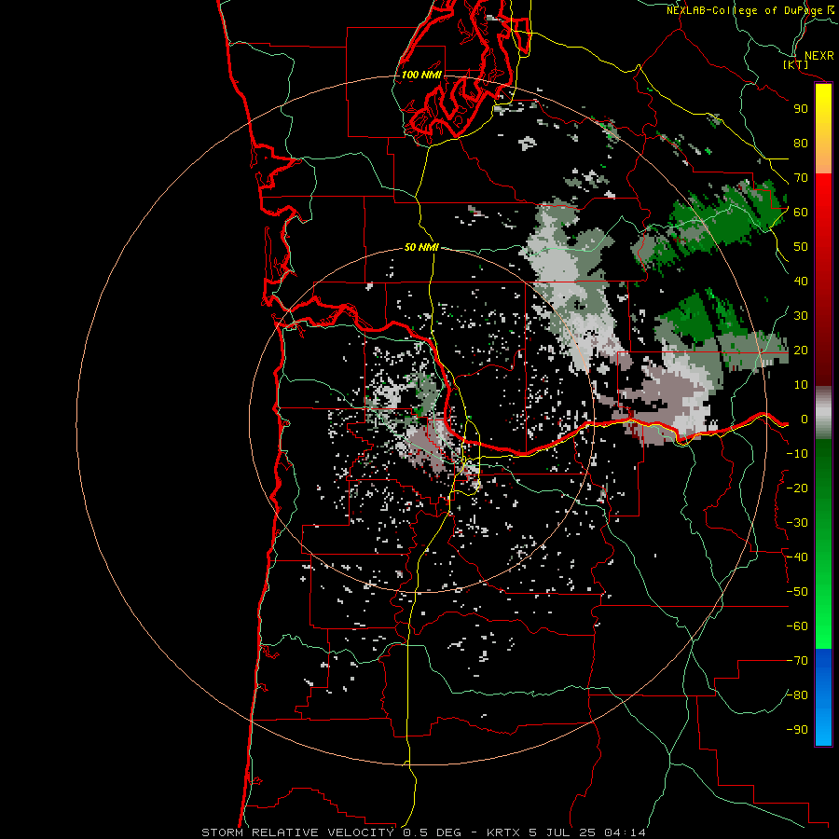Click the 70 knot label on scale
839x839 pixels.
tap(801, 178)
